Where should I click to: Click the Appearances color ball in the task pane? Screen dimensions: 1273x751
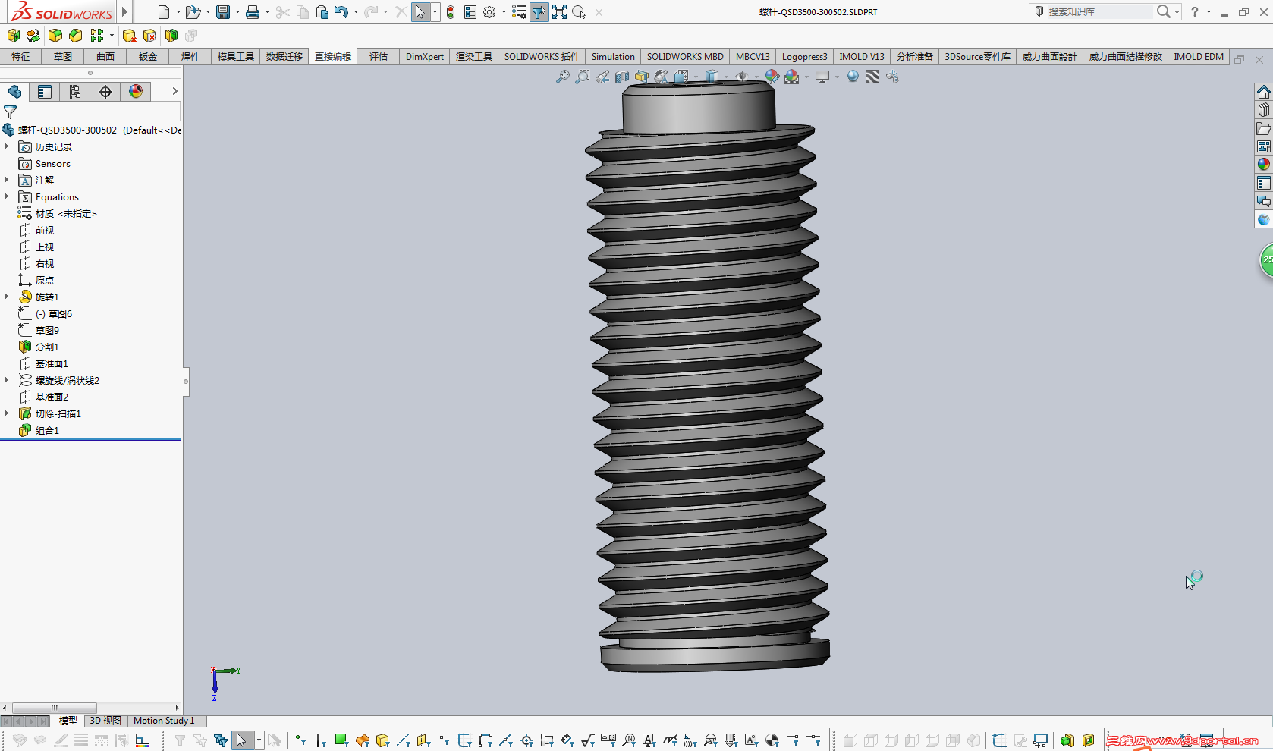(1263, 165)
